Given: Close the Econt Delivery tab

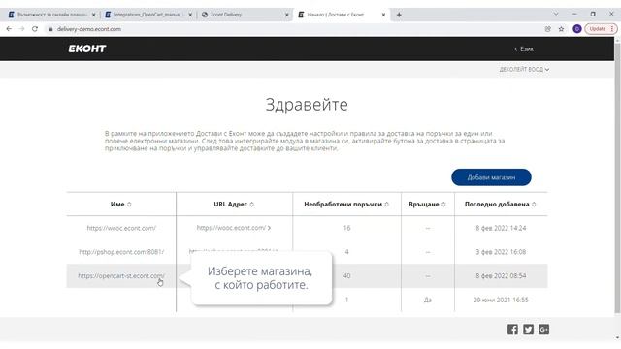Looking at the screenshot, I should pos(287,15).
